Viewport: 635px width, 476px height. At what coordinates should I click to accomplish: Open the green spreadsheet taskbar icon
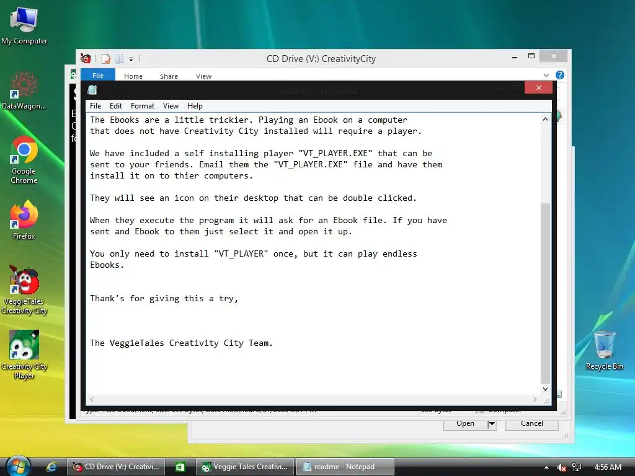[x=180, y=467]
